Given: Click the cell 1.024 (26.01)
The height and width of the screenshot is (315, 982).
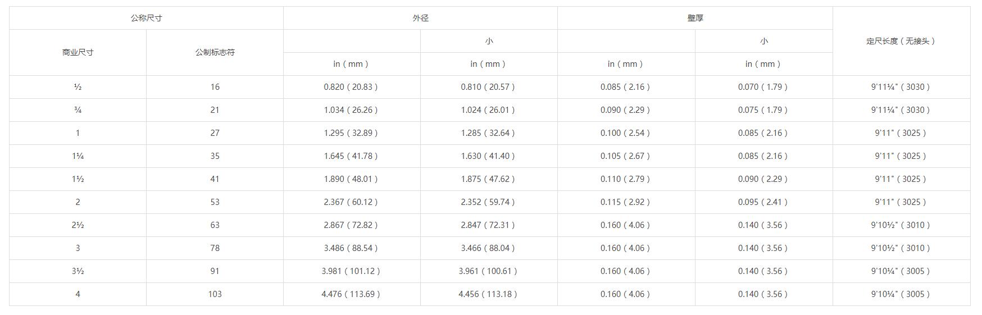Looking at the screenshot, I should tap(488, 110).
